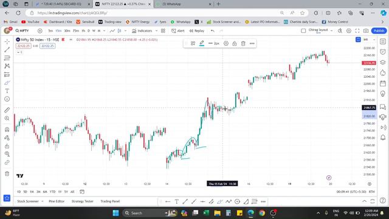
Task: Open the NIFTY symbol search
Action: tap(22, 31)
